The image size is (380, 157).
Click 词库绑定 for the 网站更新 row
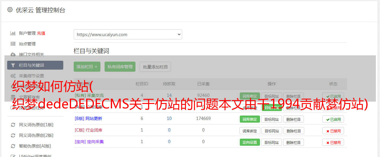(250, 119)
